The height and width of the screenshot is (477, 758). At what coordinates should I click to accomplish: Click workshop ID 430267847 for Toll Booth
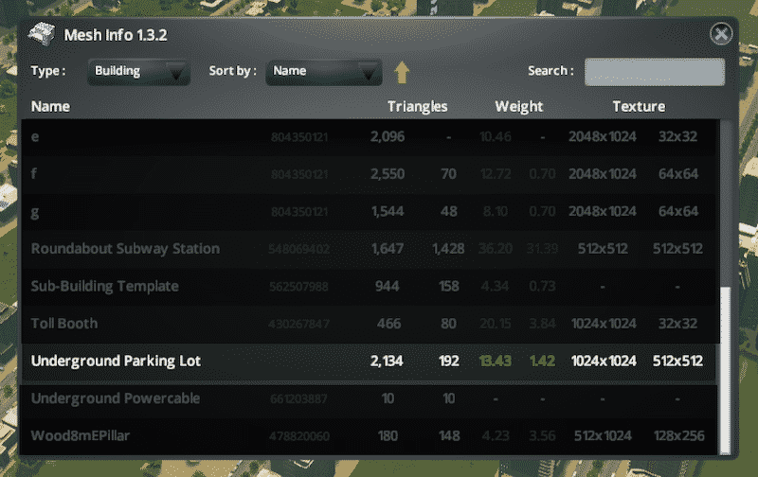pyautogui.click(x=299, y=325)
